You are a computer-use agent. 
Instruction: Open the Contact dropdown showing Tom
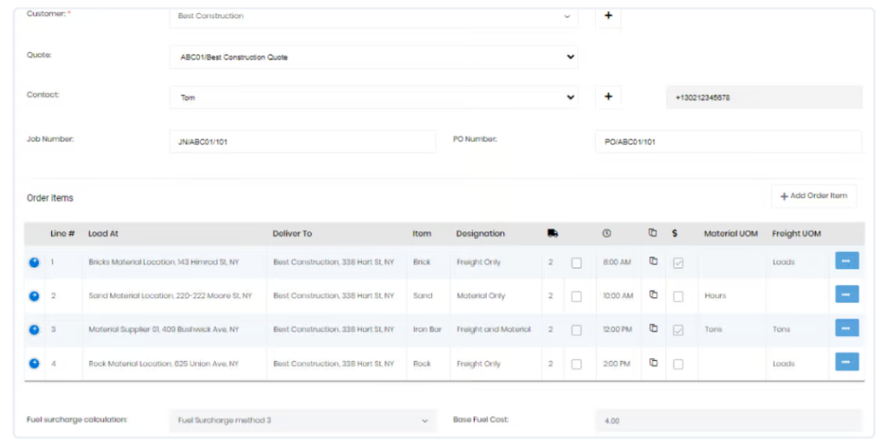[372, 98]
